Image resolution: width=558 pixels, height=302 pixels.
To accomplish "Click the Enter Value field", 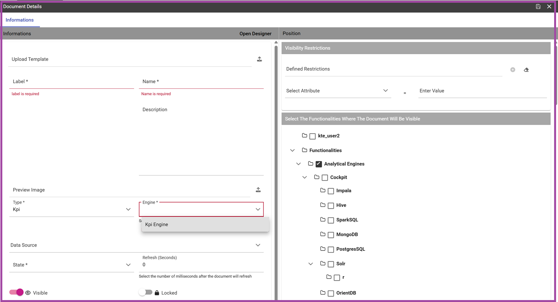I will (x=483, y=91).
